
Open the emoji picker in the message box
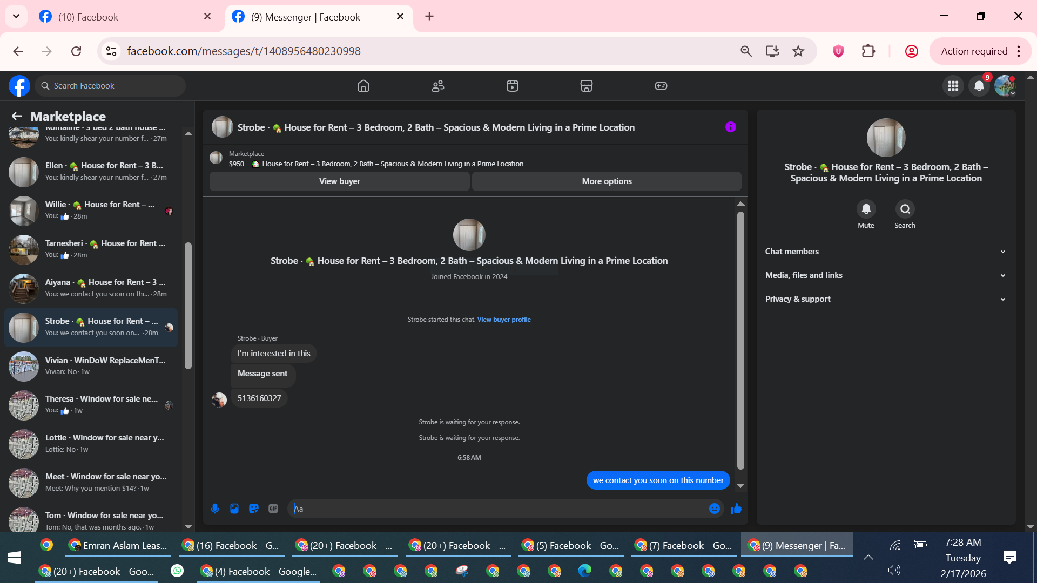(x=714, y=509)
